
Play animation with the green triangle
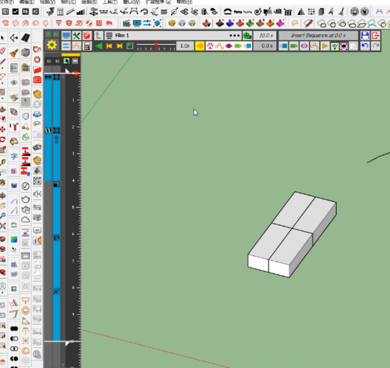[x=99, y=46]
